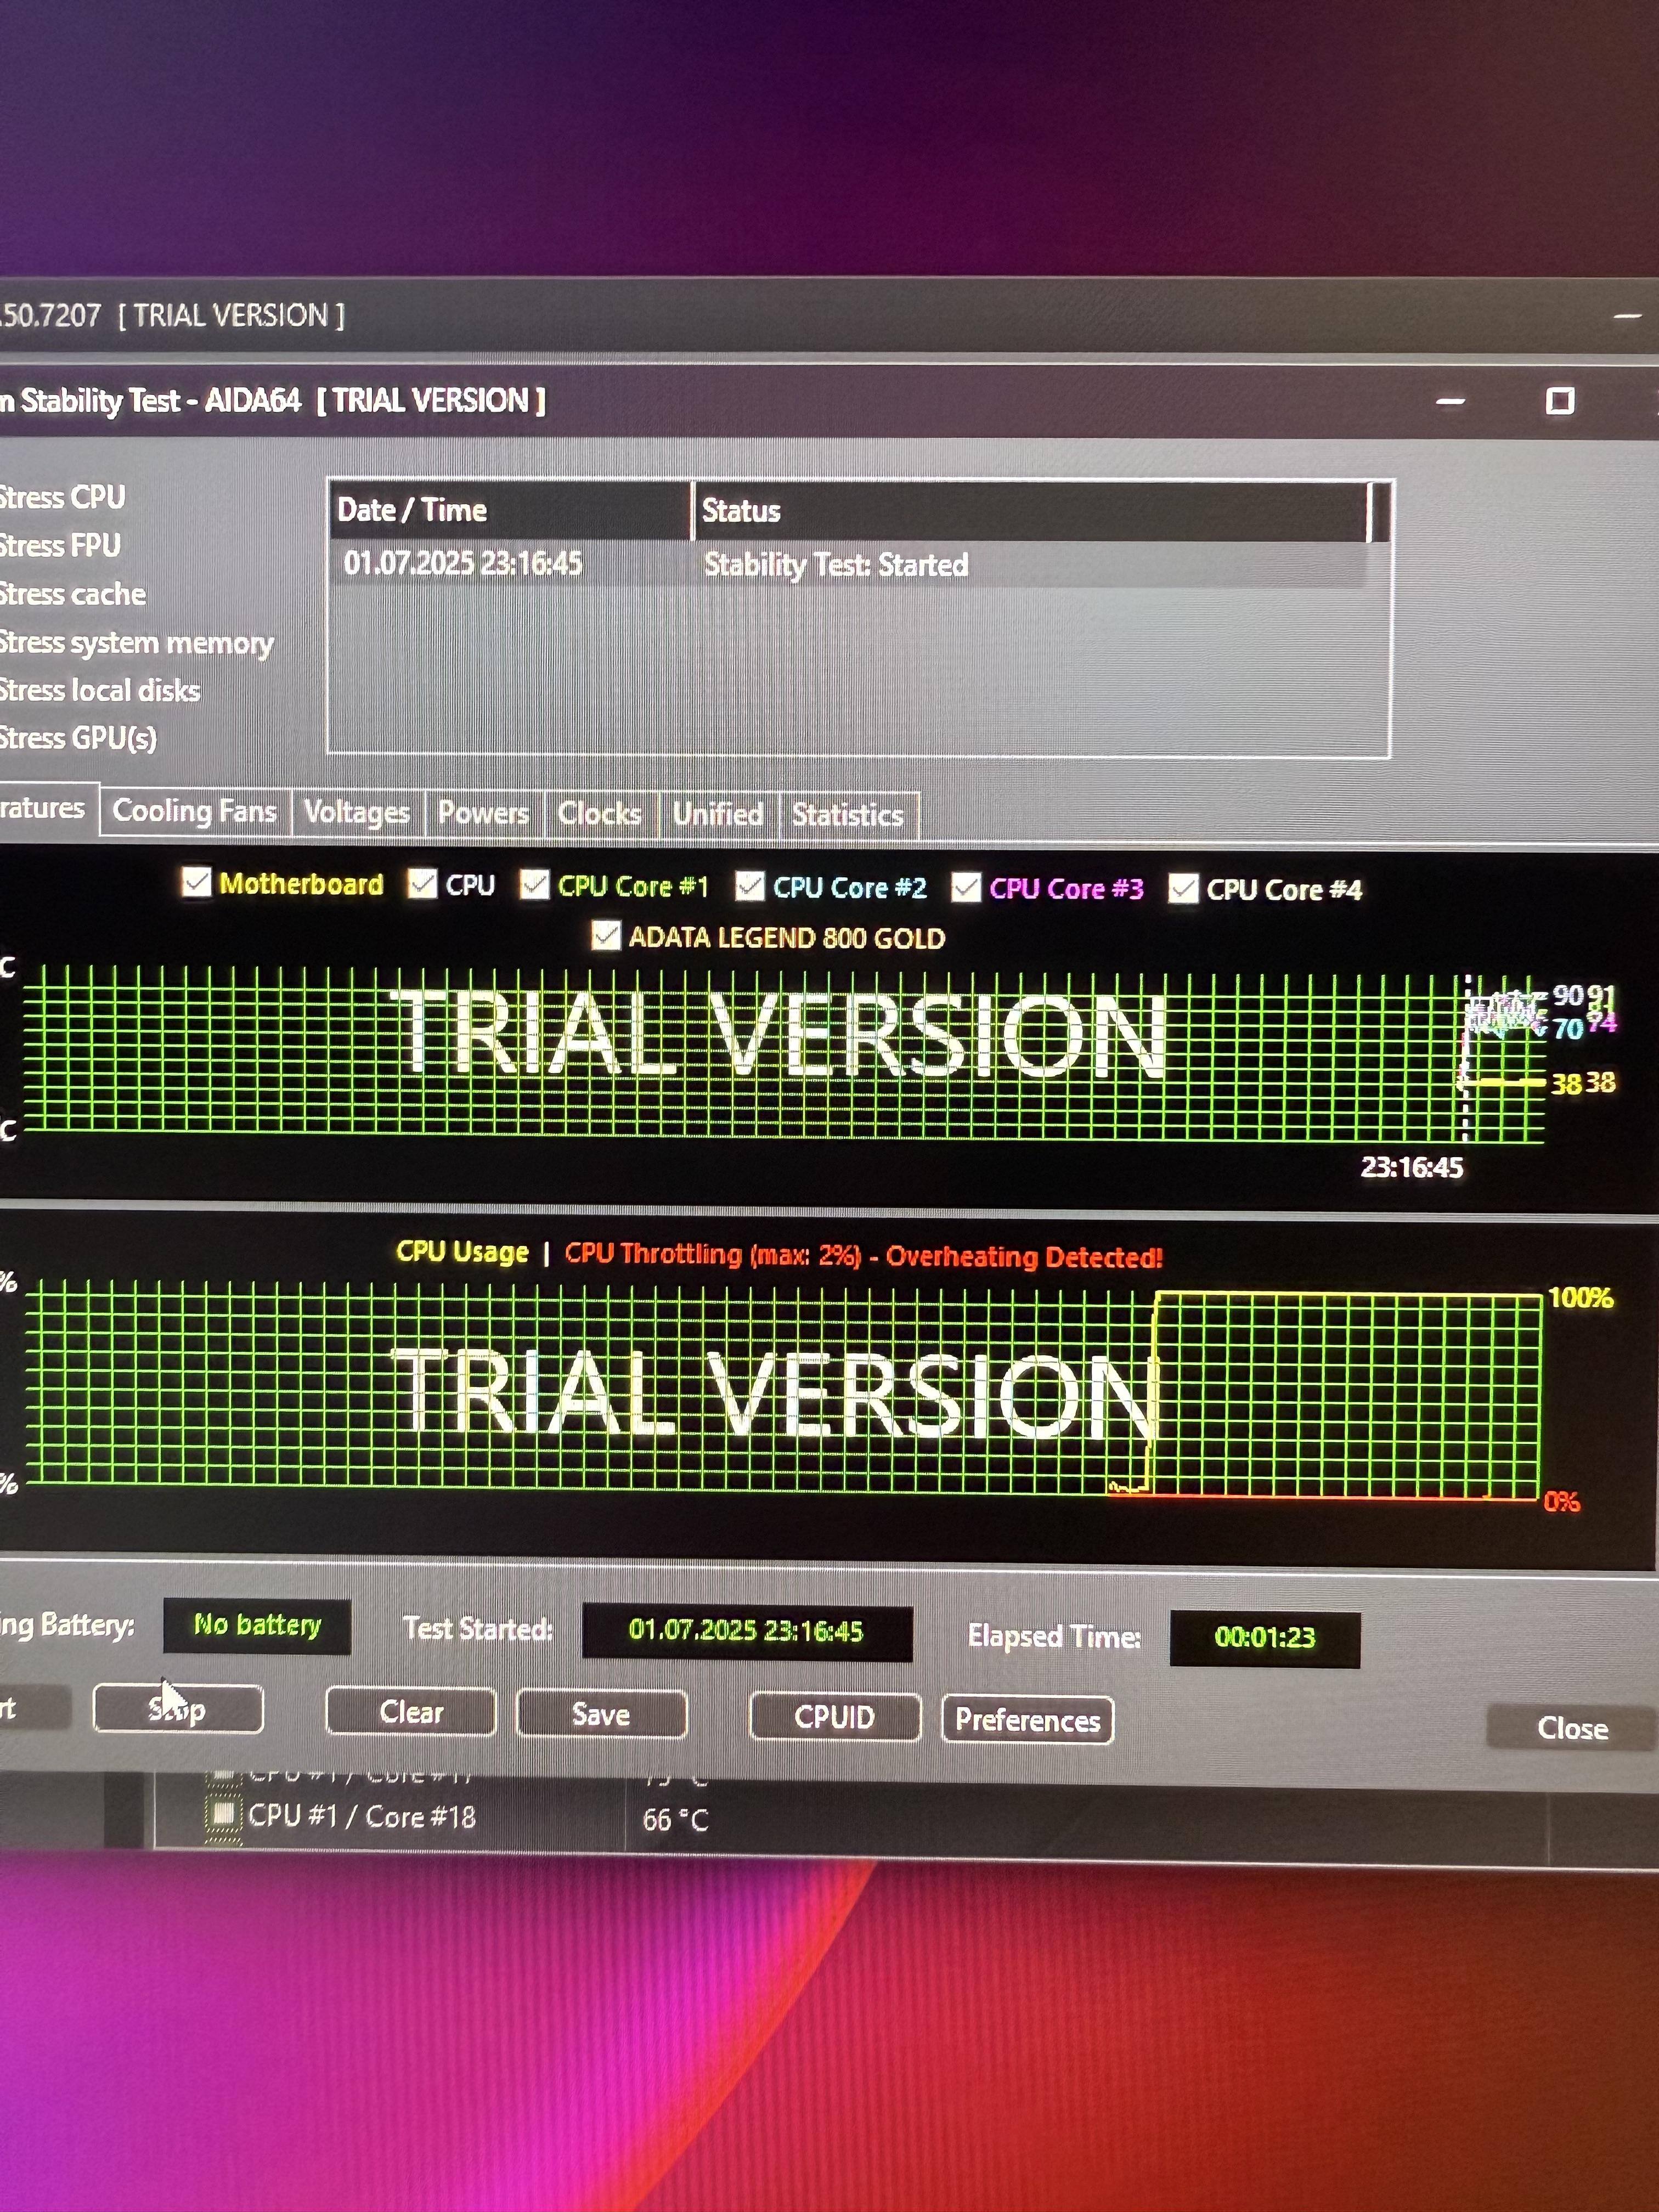Stop the stability test
Screen dimensions: 1659x2212
tap(178, 1709)
